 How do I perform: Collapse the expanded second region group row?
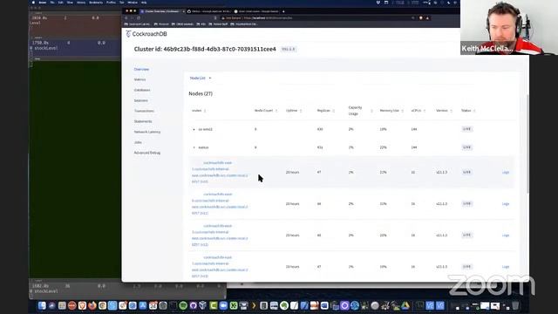pyautogui.click(x=194, y=147)
